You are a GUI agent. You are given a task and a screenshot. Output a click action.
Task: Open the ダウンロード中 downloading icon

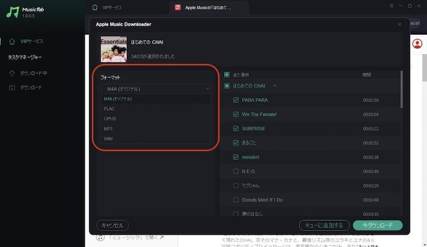click(x=12, y=73)
